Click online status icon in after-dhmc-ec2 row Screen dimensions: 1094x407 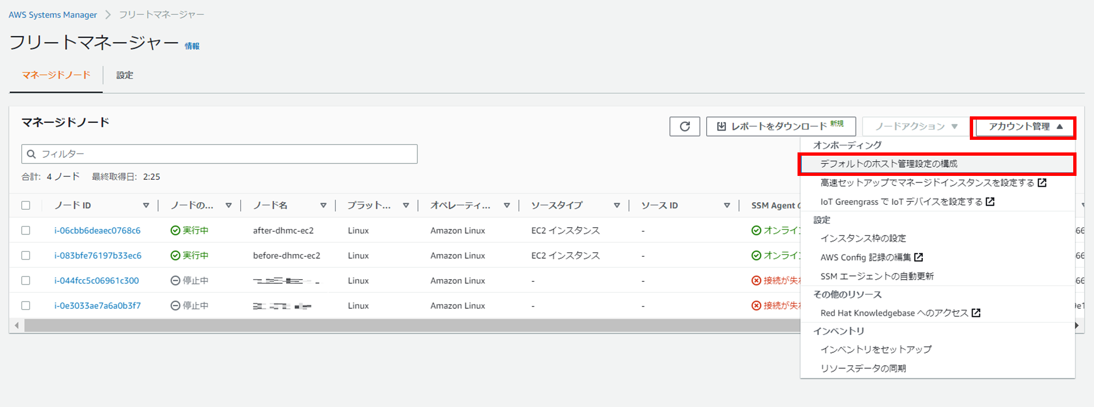click(756, 231)
